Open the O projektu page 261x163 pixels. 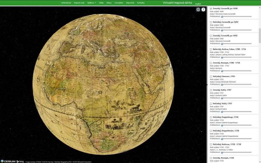pos(119,3)
